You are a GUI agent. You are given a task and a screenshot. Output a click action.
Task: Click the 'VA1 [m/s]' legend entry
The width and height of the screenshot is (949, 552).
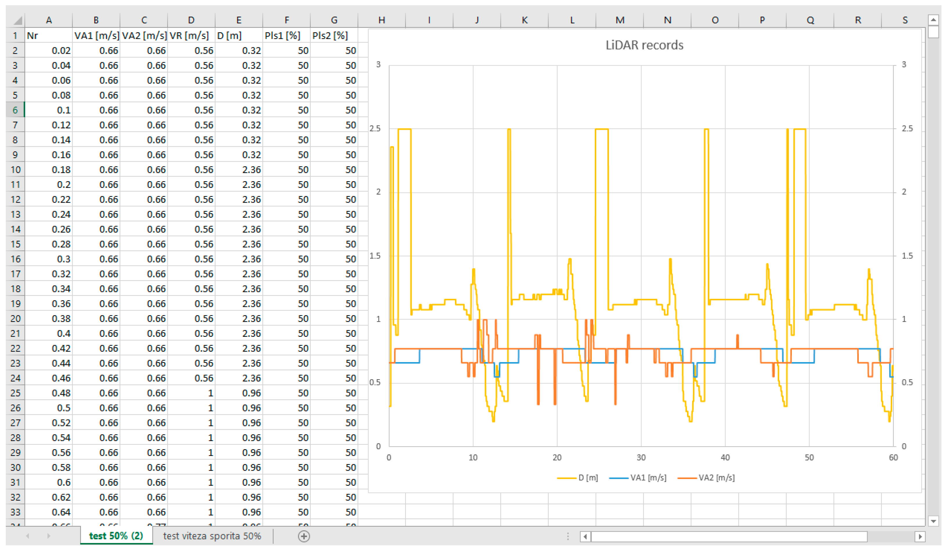[648, 477]
